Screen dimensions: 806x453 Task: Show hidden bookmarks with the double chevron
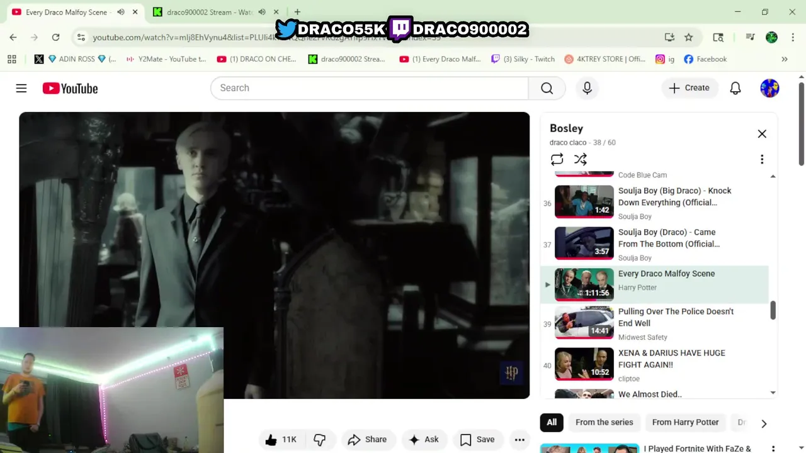(x=785, y=59)
